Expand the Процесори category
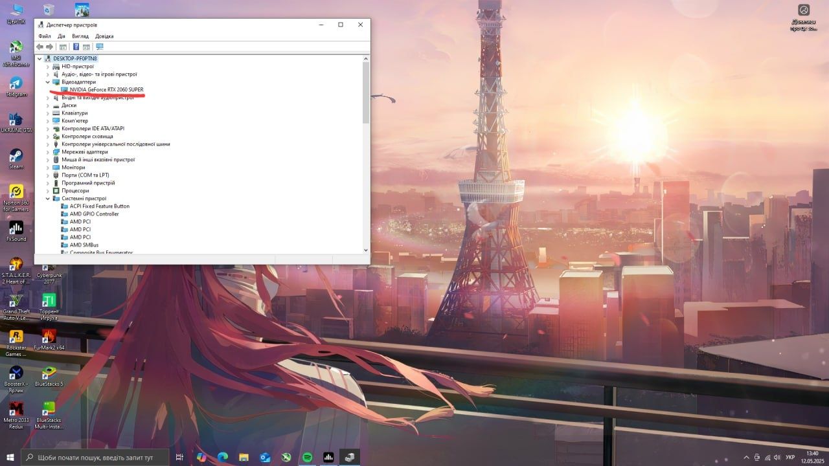 click(x=47, y=191)
